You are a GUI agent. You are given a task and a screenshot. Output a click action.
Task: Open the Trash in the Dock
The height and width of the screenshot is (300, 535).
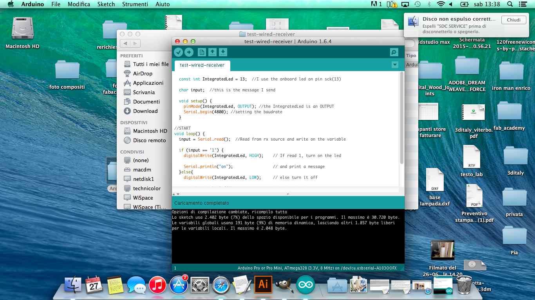pos(464,284)
